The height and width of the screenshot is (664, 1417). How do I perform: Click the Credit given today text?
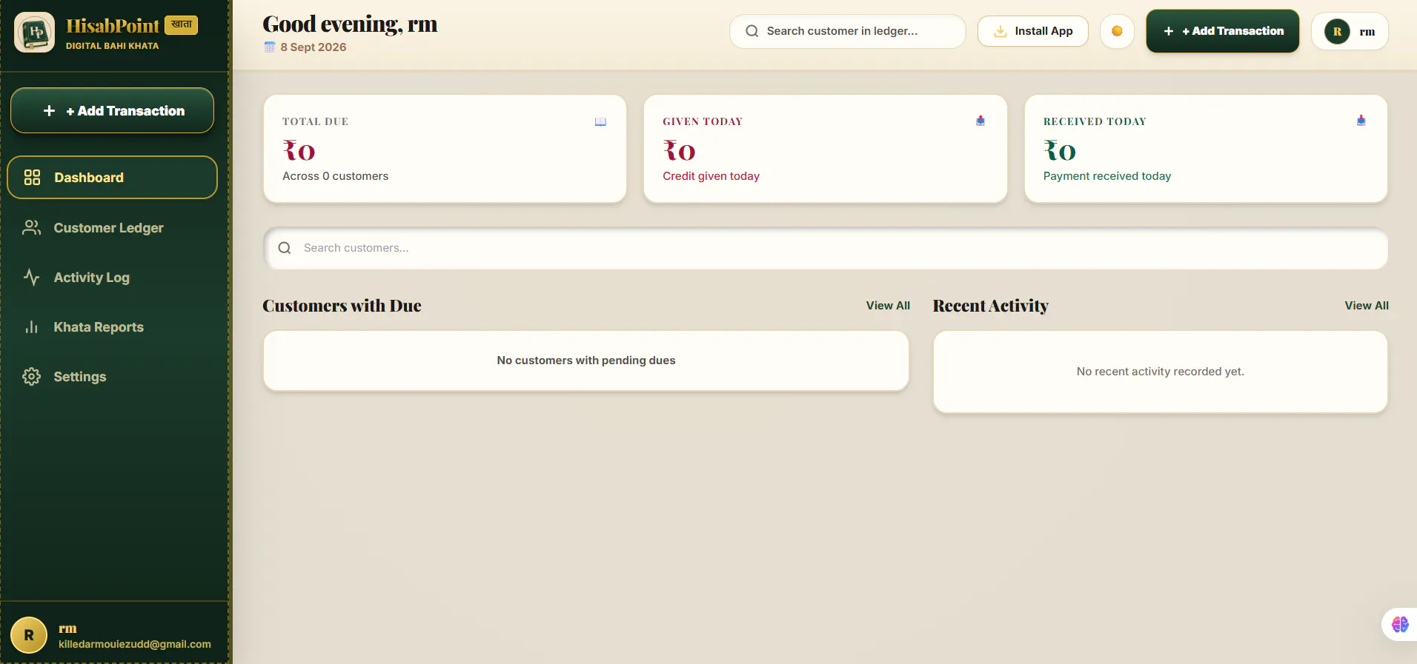[711, 176]
